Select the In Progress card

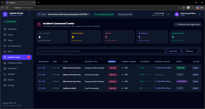tap(152, 37)
